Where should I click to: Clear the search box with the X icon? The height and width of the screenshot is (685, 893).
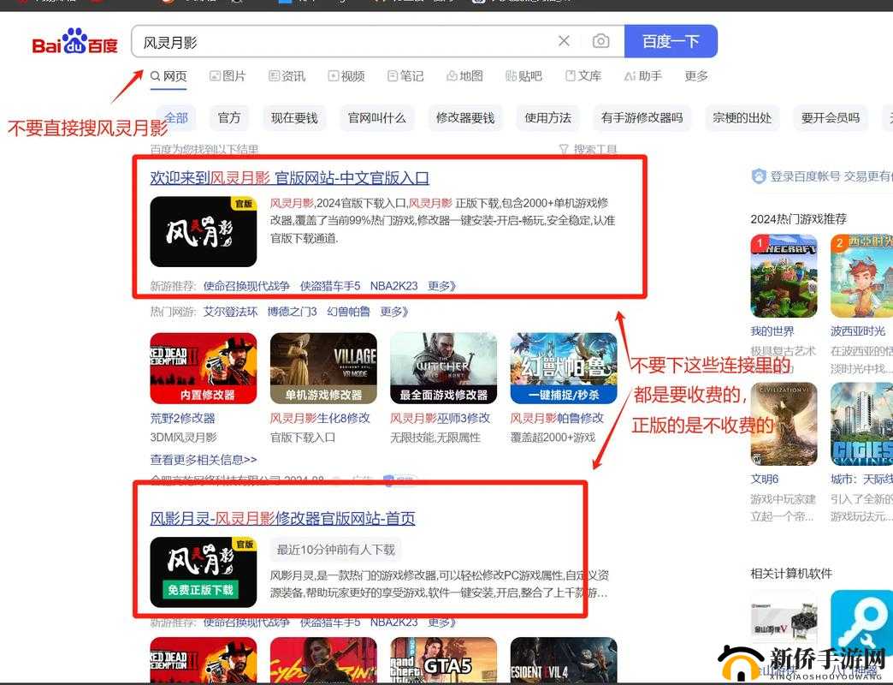(564, 40)
